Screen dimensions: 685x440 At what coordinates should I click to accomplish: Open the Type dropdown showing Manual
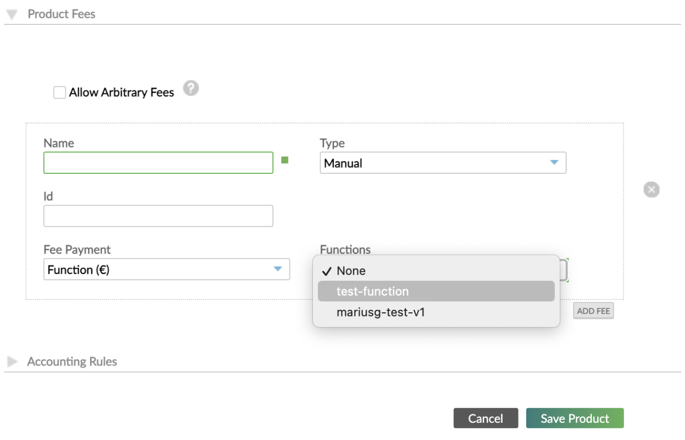click(443, 162)
